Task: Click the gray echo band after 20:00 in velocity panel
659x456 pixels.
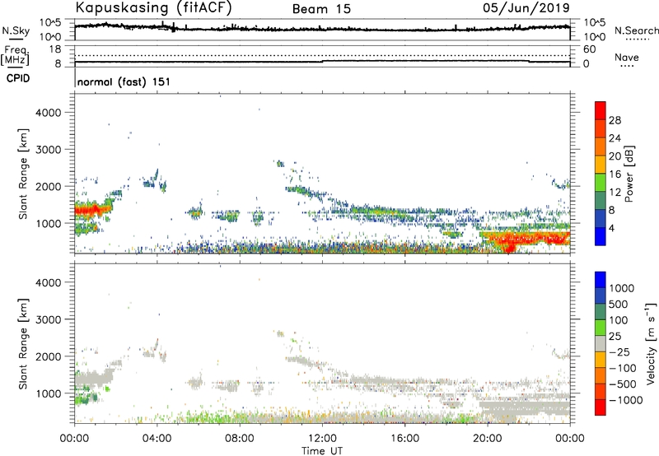Action: coord(525,407)
